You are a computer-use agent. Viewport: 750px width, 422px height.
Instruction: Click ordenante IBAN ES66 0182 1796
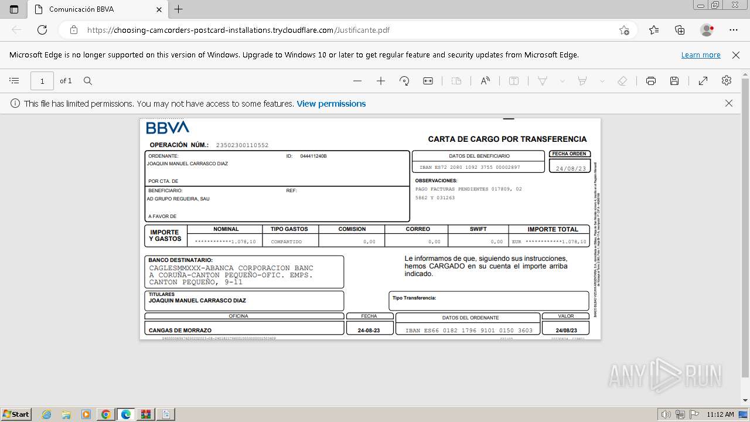469,331
